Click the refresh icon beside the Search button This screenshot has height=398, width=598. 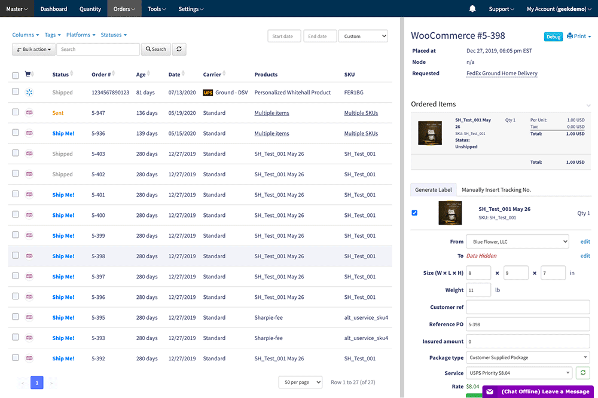point(179,49)
